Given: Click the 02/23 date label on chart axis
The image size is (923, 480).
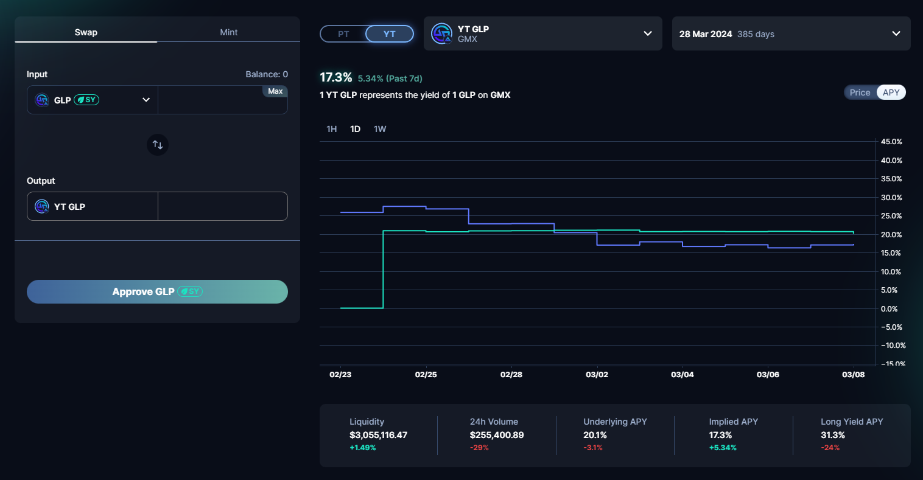Looking at the screenshot, I should (340, 375).
